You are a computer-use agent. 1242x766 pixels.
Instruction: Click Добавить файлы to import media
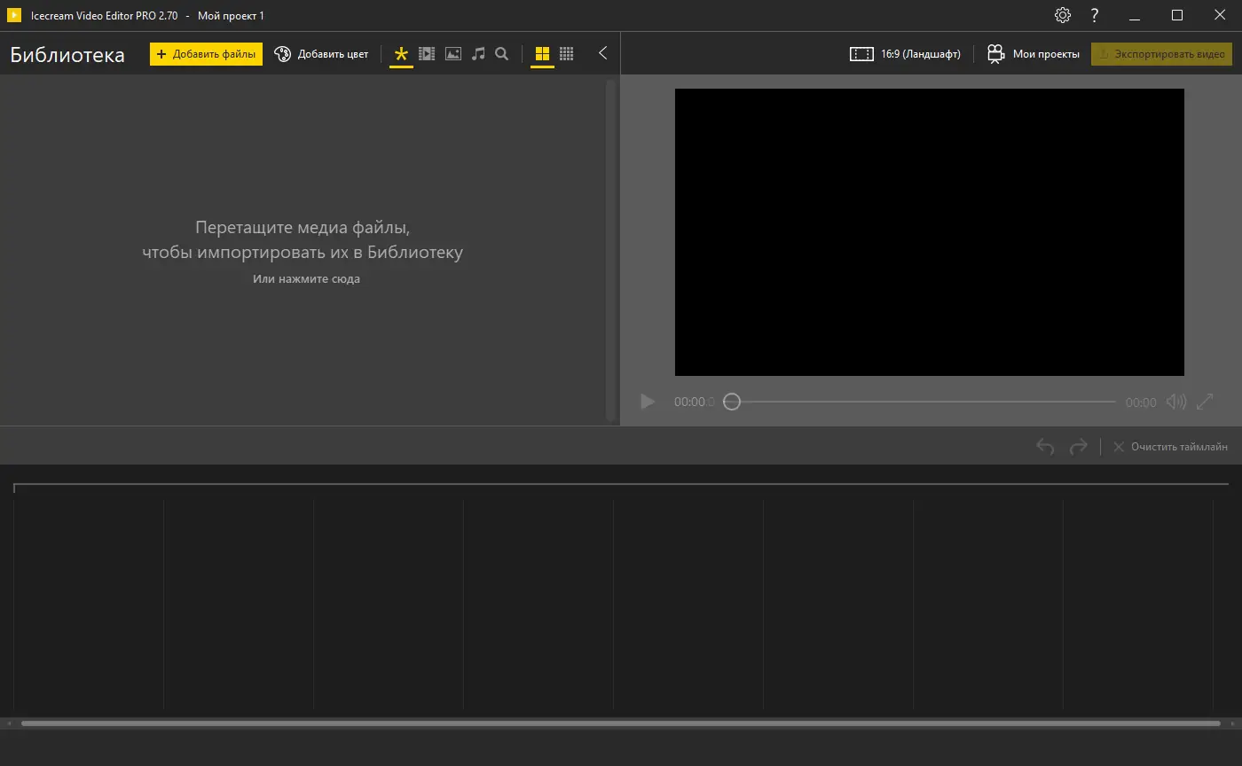coord(206,53)
